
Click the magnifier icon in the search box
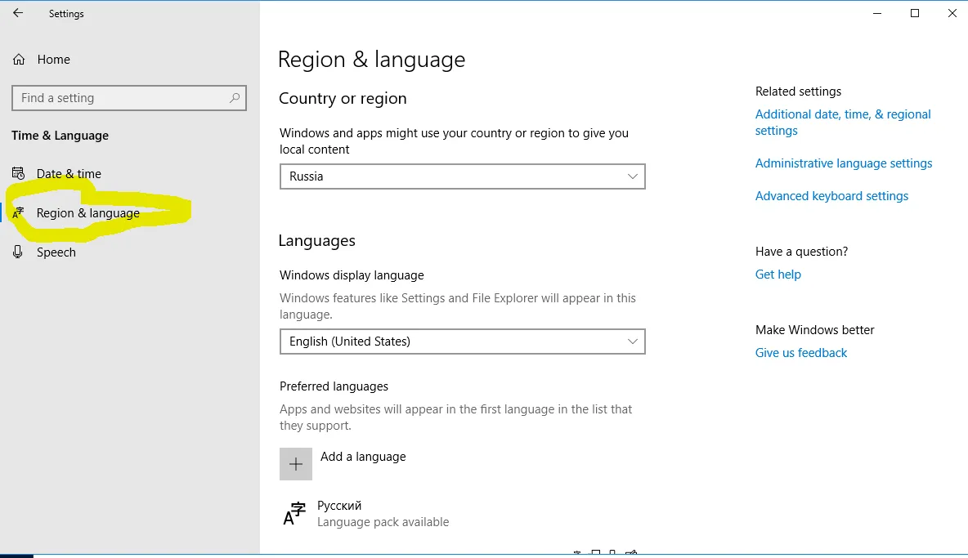[x=235, y=98]
